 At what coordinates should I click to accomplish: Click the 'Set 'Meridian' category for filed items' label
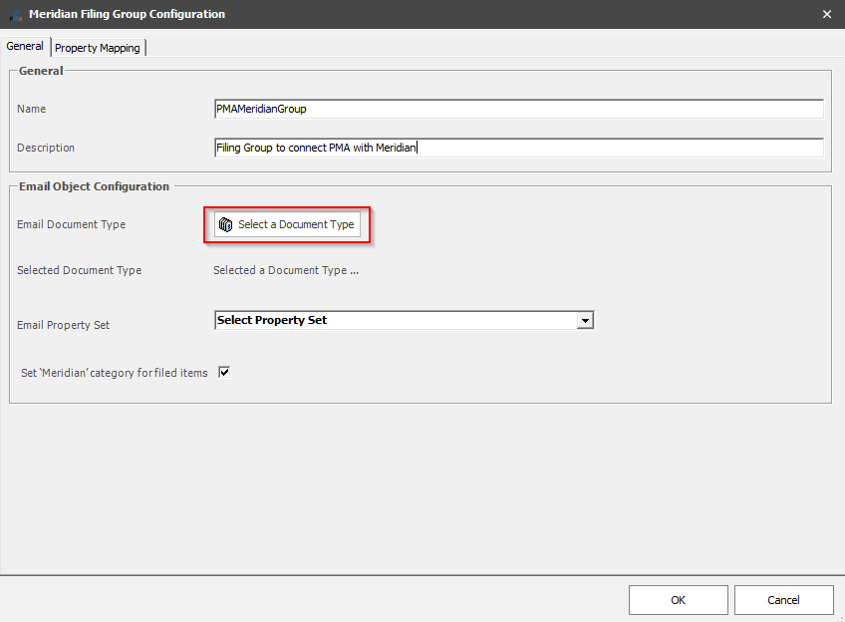[x=115, y=373]
